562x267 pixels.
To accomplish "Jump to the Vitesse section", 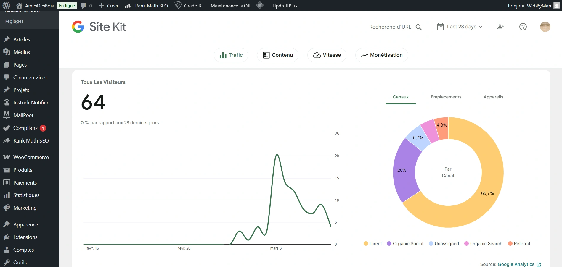I will tap(327, 55).
